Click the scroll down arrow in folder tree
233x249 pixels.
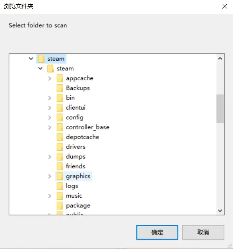pyautogui.click(x=220, y=211)
